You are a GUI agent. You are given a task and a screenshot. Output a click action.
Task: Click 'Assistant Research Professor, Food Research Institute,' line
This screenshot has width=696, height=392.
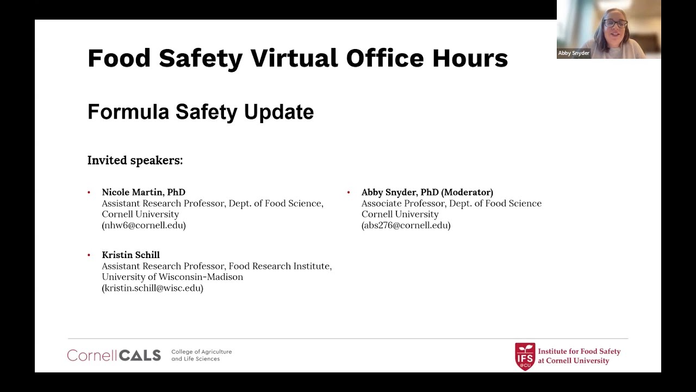[x=217, y=266]
